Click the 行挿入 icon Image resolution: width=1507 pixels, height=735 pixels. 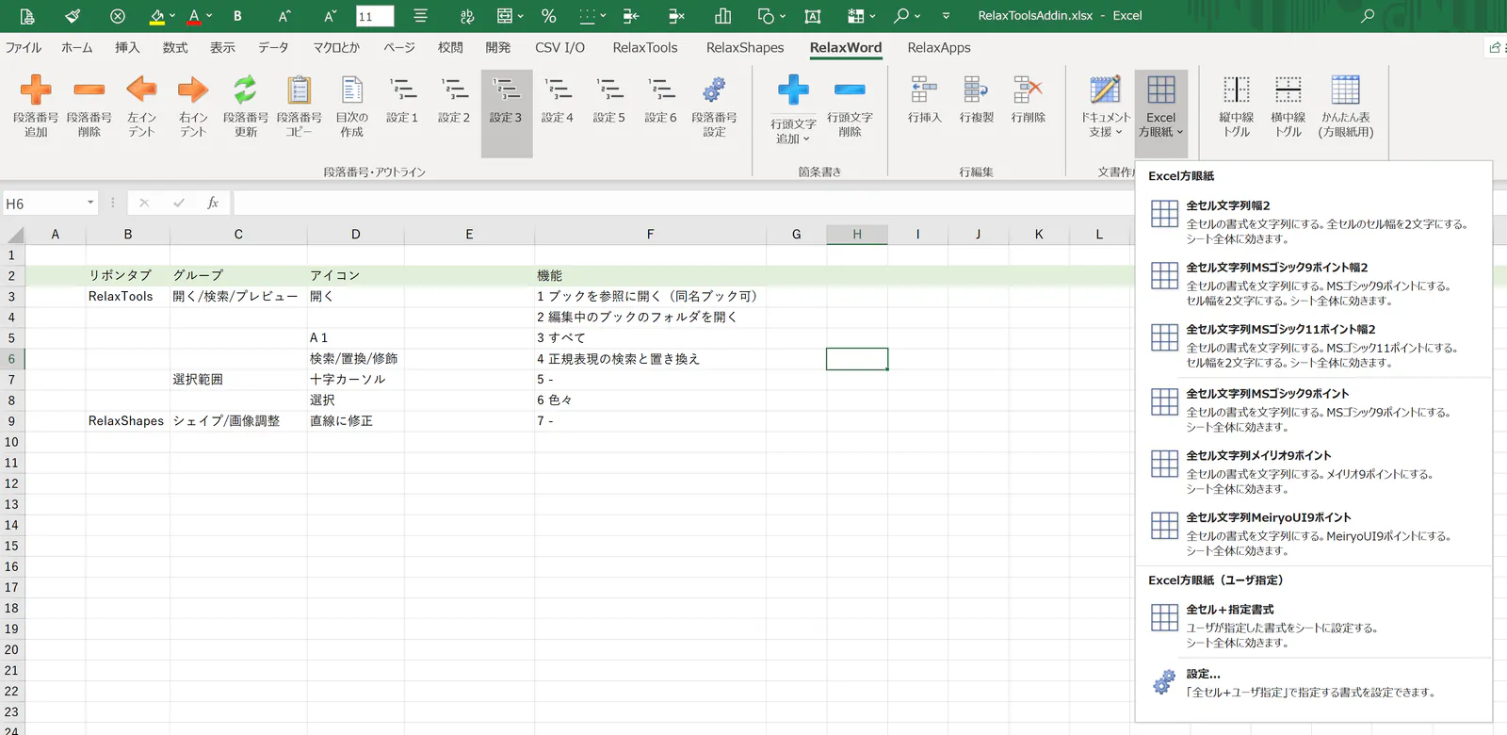point(924,90)
